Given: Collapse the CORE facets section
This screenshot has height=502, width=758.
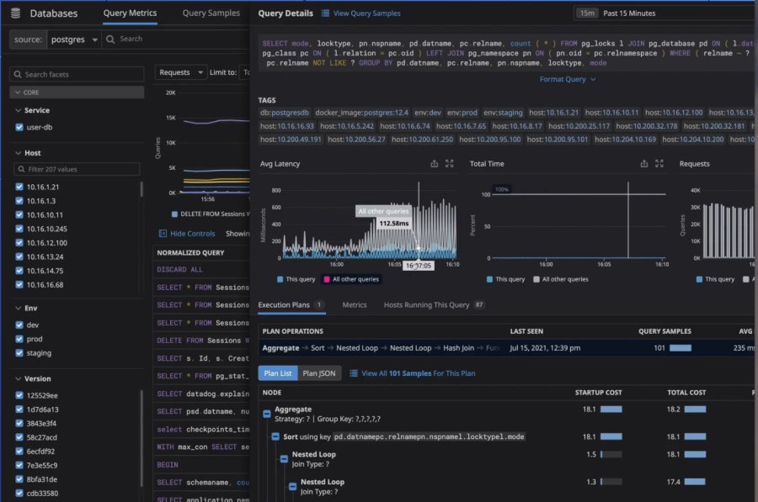Looking at the screenshot, I should click(x=18, y=92).
